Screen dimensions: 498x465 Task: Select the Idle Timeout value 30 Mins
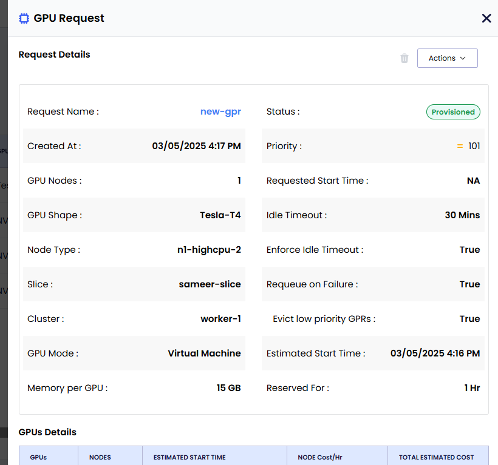462,215
